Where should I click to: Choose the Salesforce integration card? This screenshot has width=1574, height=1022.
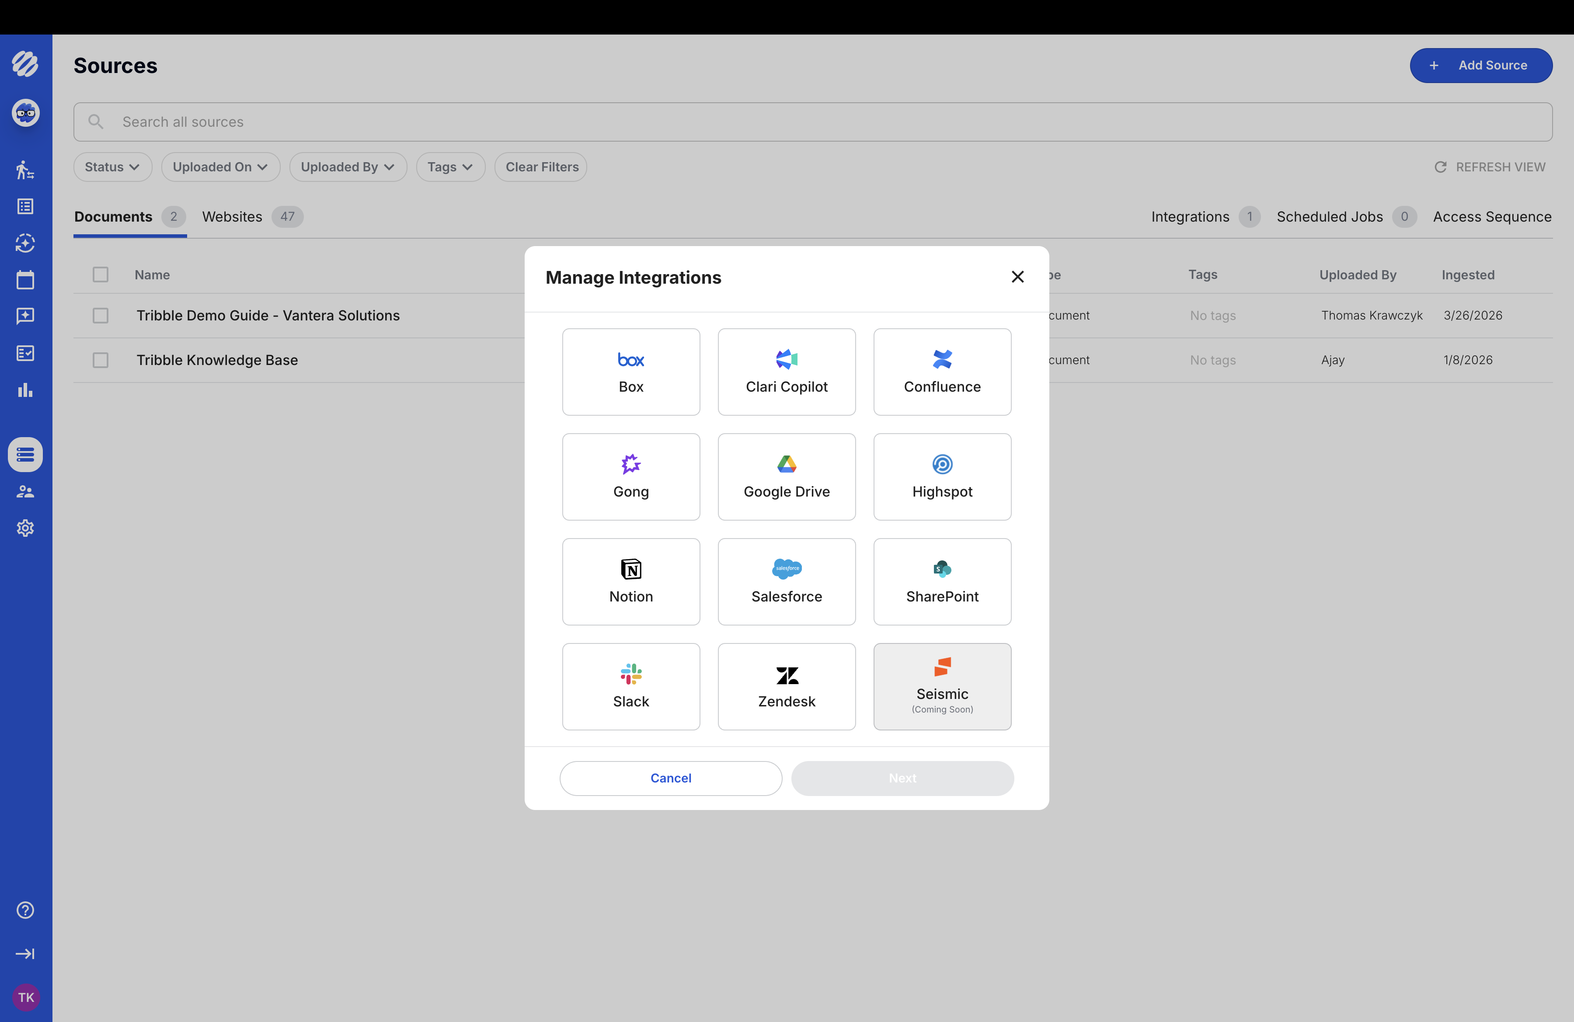786,582
